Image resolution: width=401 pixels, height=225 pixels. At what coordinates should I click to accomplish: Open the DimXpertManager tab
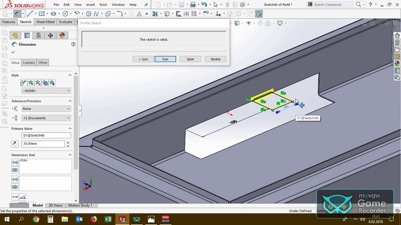(x=50, y=35)
